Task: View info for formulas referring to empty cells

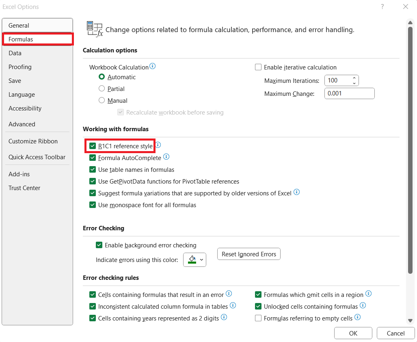Action: click(358, 317)
